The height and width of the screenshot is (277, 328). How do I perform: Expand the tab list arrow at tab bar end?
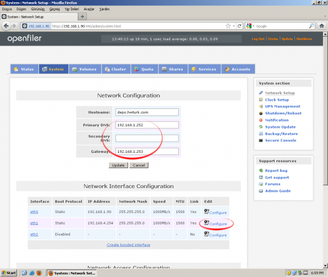(x=325, y=16)
